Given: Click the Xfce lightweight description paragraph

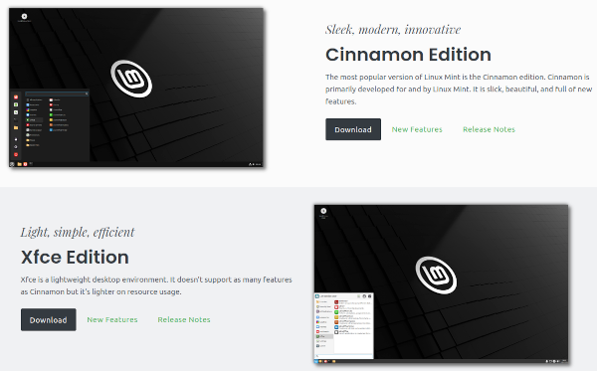Looking at the screenshot, I should coord(156,285).
